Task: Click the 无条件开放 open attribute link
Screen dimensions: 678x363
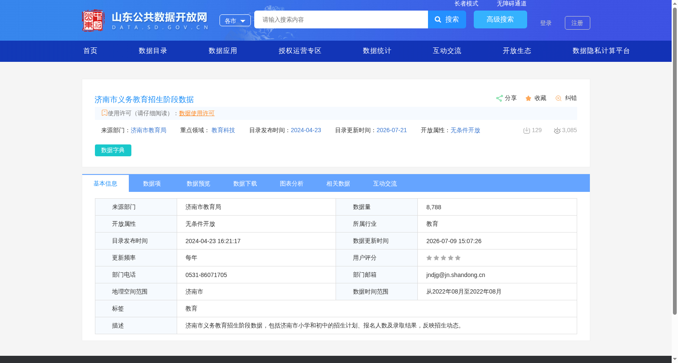Action: (465, 130)
